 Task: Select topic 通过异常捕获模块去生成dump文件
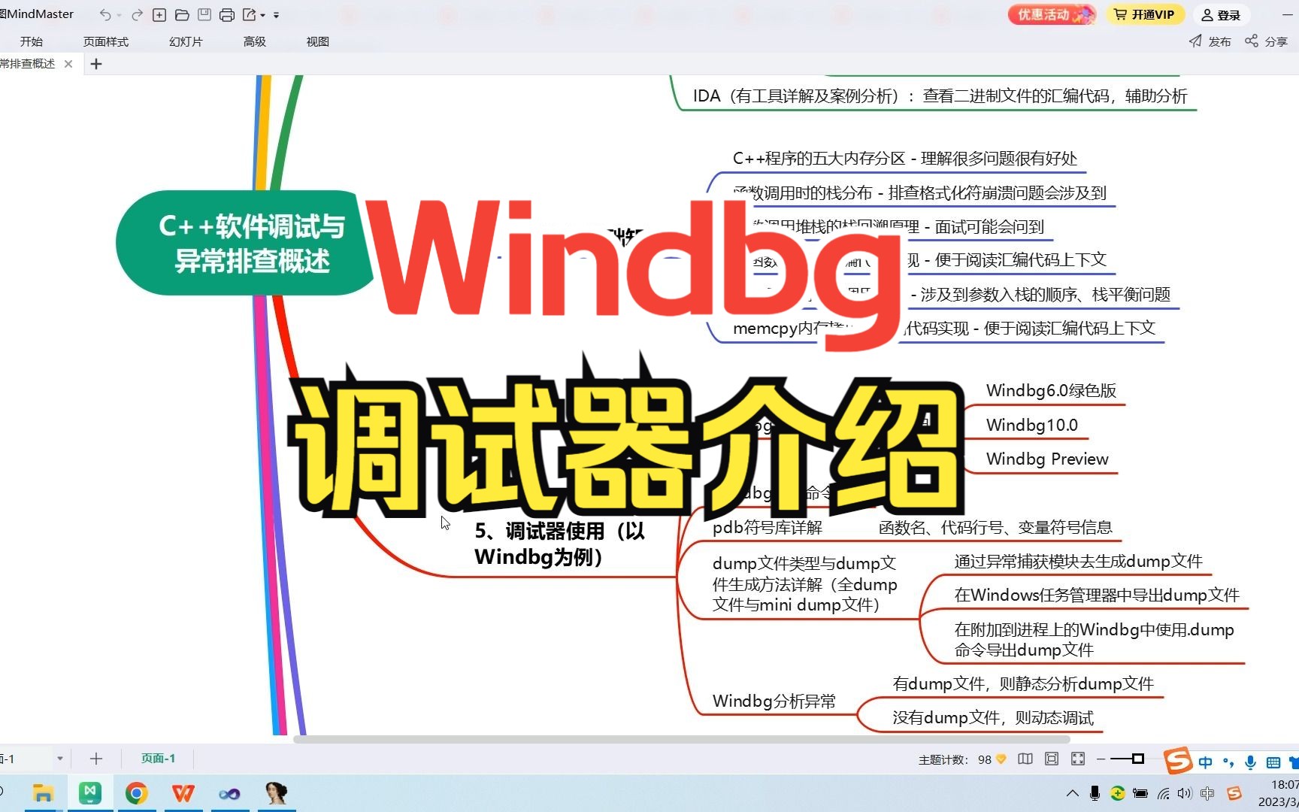click(1078, 561)
